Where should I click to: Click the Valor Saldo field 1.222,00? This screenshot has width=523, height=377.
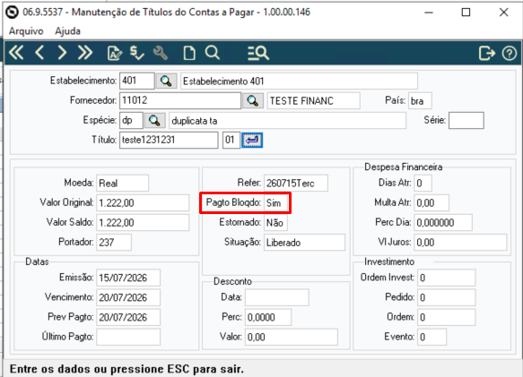(x=143, y=222)
